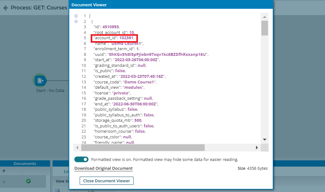The width and height of the screenshot is (325, 192).
Task: Click the vertical scrollbar thumb
Action: tap(265, 28)
